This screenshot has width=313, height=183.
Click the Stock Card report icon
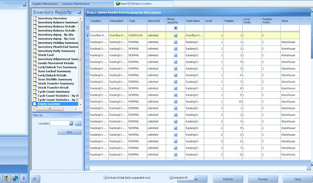35,55
